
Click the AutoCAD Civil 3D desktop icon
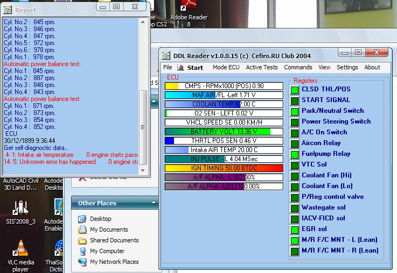point(20,172)
